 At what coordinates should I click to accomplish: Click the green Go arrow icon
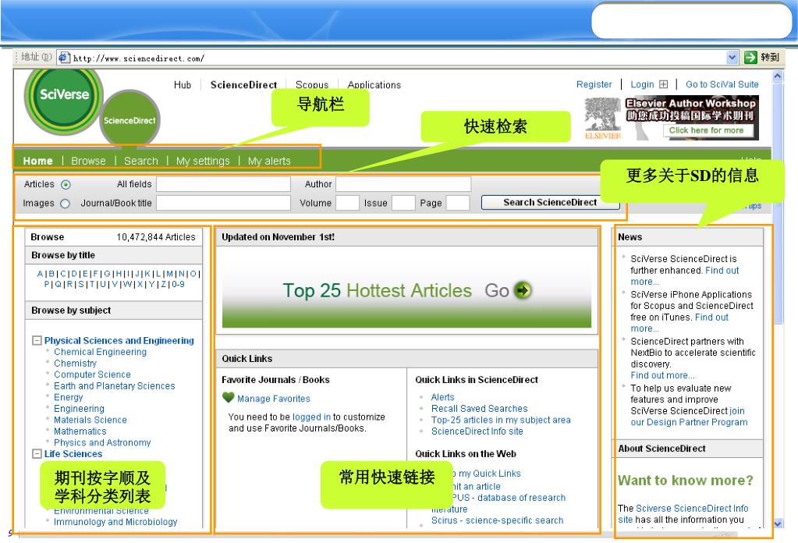tap(523, 290)
